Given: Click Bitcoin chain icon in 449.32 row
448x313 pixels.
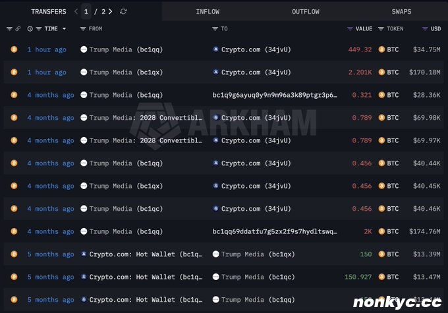Looking at the screenshot, I should point(14,49).
